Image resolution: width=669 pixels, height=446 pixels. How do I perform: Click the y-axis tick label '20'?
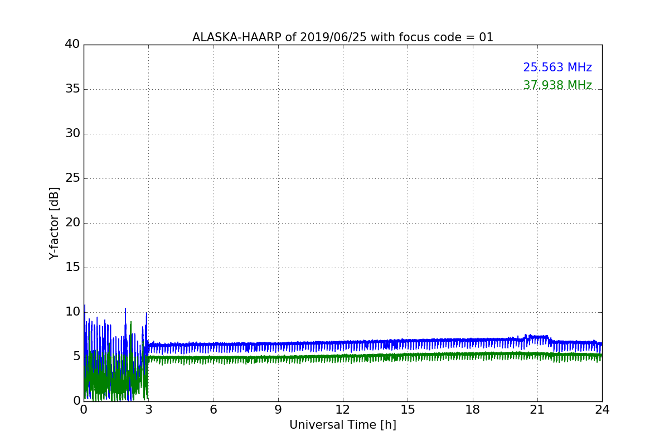pyautogui.click(x=72, y=222)
